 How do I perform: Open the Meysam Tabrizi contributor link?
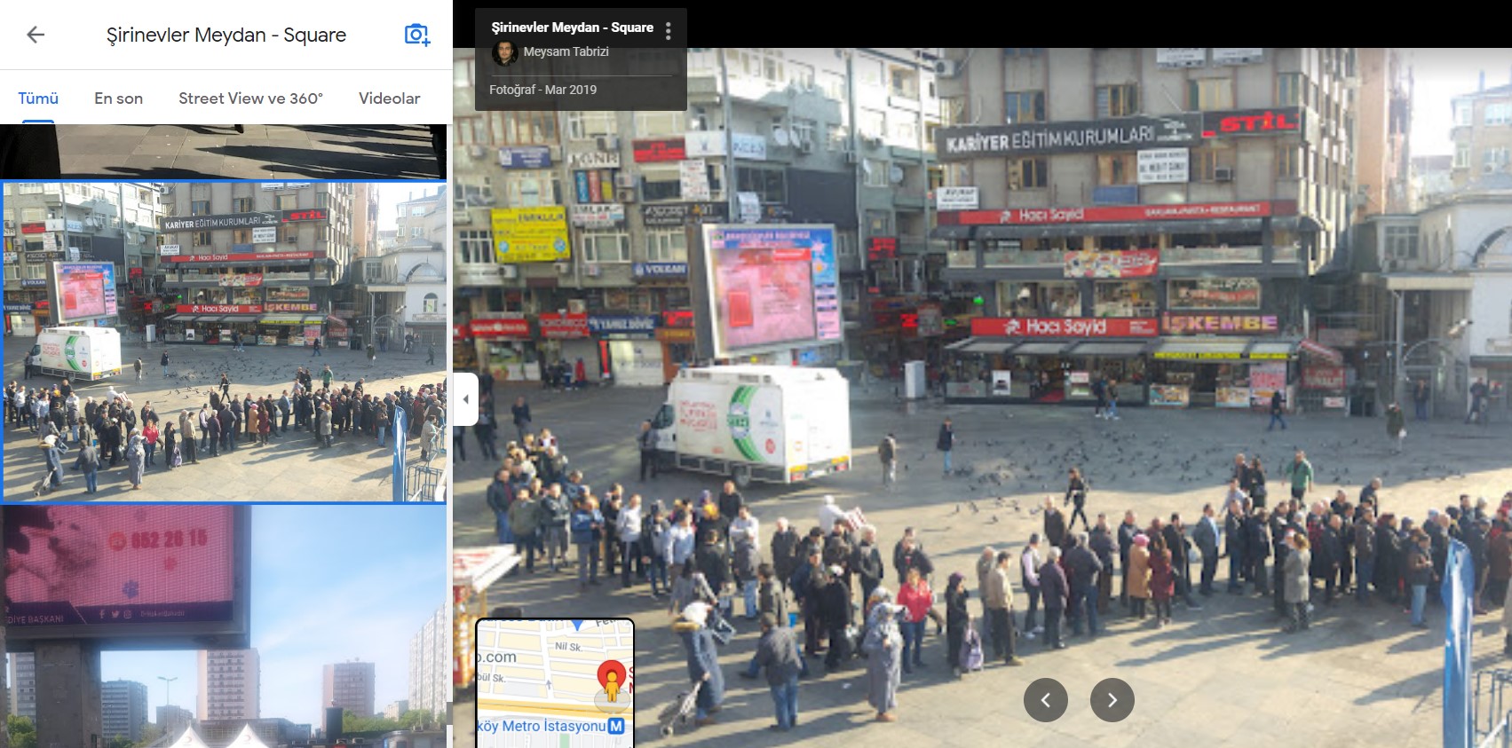point(566,51)
